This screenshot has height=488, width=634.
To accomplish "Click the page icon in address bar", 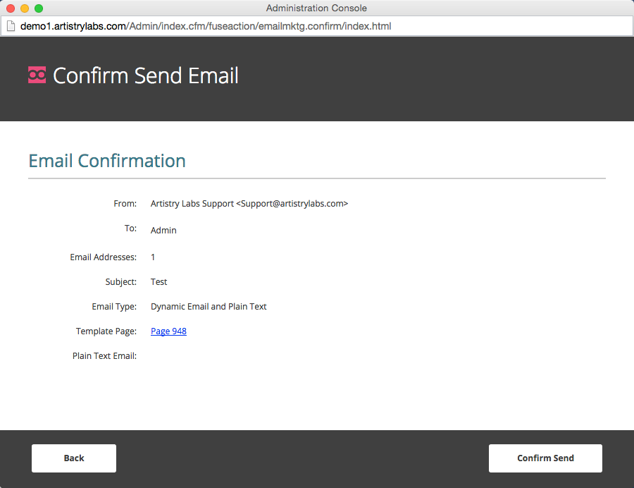I will [x=11, y=26].
